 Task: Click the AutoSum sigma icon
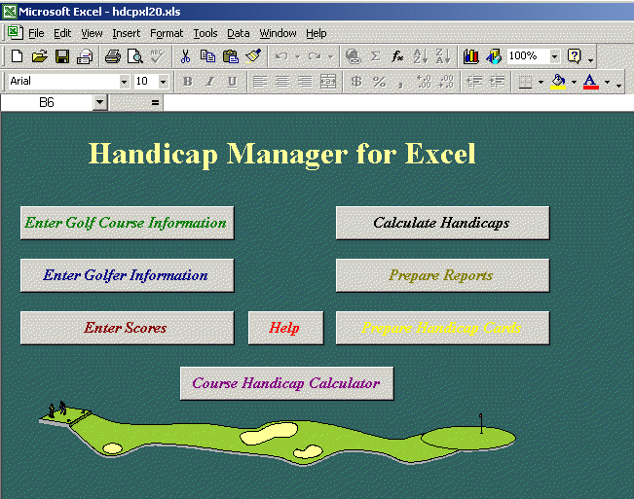[375, 57]
